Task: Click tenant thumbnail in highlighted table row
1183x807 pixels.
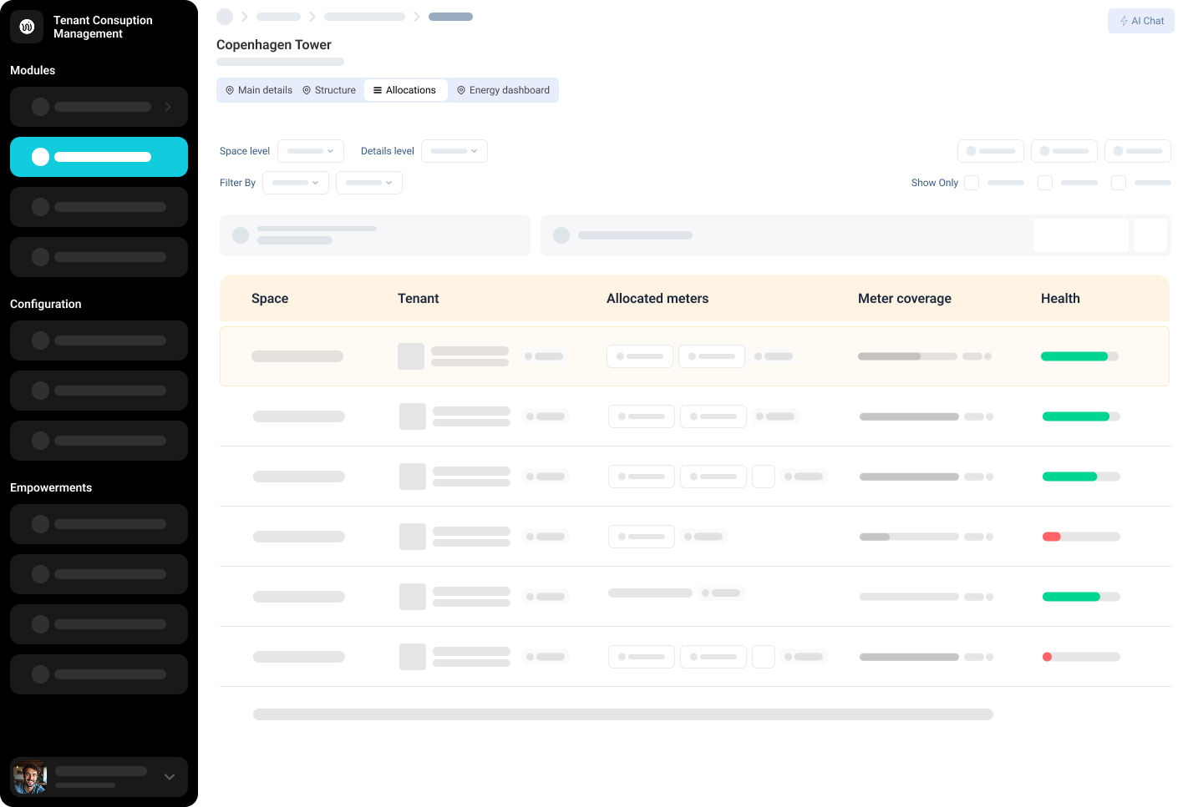Action: click(x=411, y=356)
